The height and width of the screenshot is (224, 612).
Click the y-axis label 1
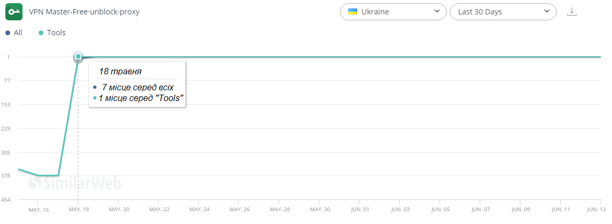(8, 57)
